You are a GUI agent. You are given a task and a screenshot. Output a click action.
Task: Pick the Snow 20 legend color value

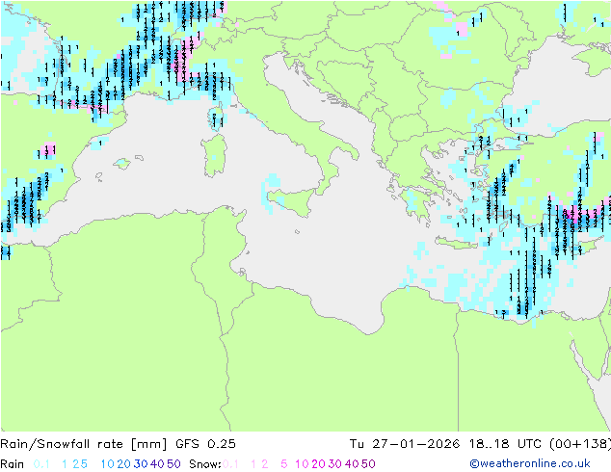point(318,464)
